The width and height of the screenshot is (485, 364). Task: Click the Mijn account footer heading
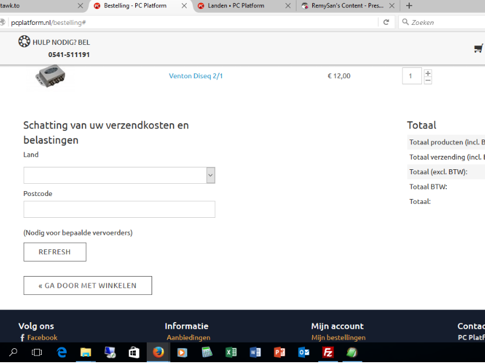[x=338, y=326]
